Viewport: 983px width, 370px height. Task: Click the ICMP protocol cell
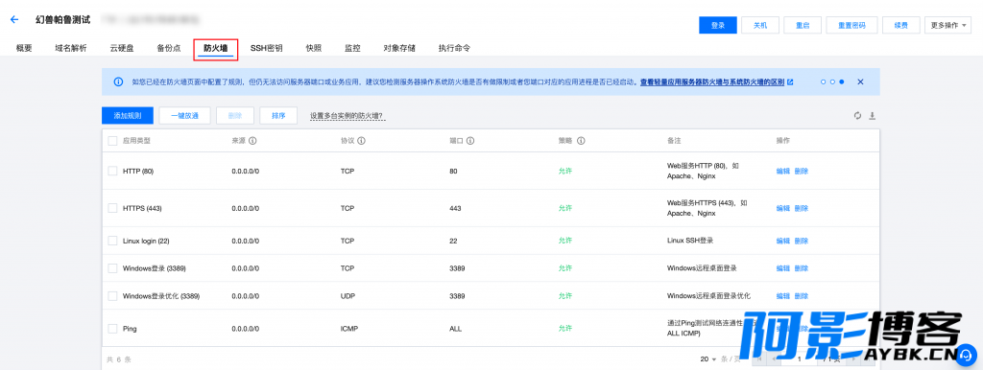click(x=348, y=328)
